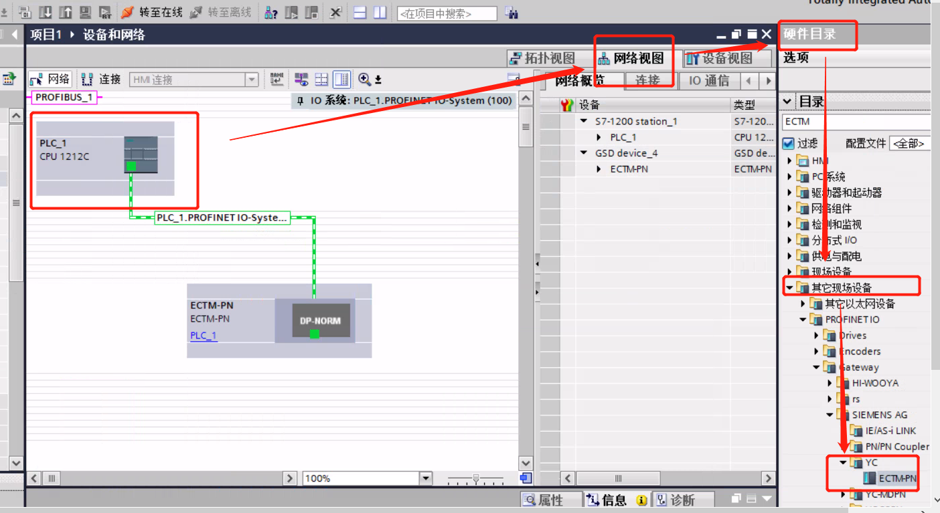Click the accessible devices icon with question mark

tap(271, 12)
